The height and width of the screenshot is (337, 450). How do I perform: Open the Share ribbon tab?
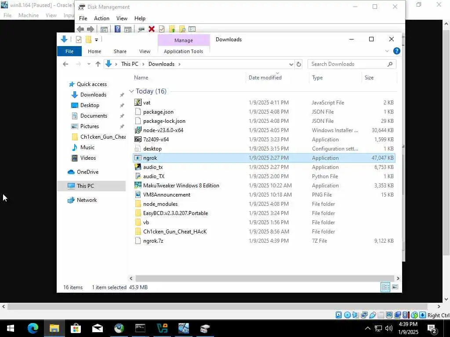tap(120, 51)
